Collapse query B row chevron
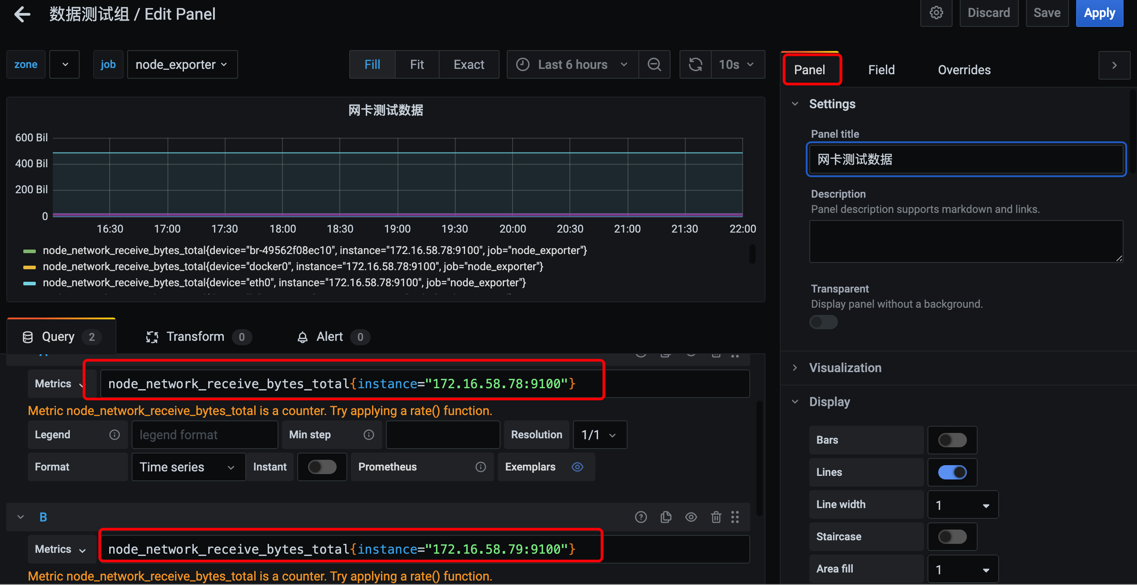This screenshot has height=585, width=1137. tap(21, 517)
